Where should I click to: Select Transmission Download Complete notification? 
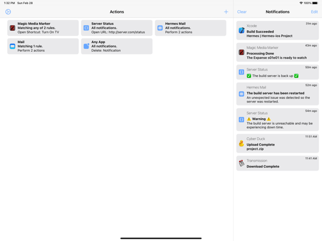point(278,164)
